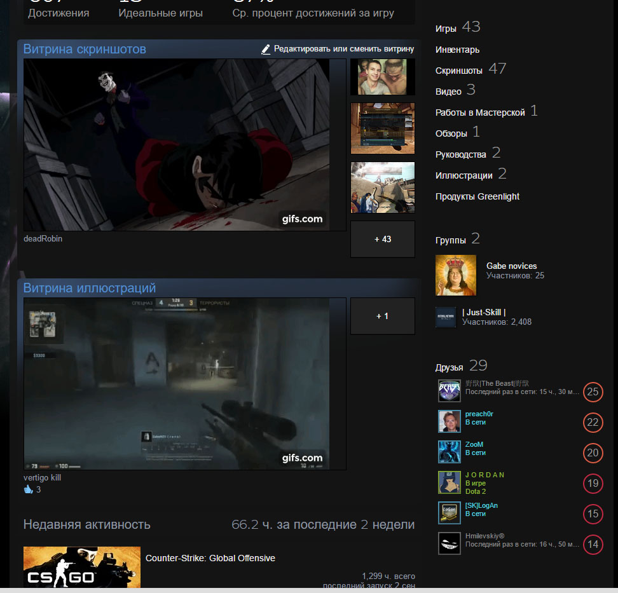
Task: Click the + 1 more artwork button
Action: (x=382, y=316)
